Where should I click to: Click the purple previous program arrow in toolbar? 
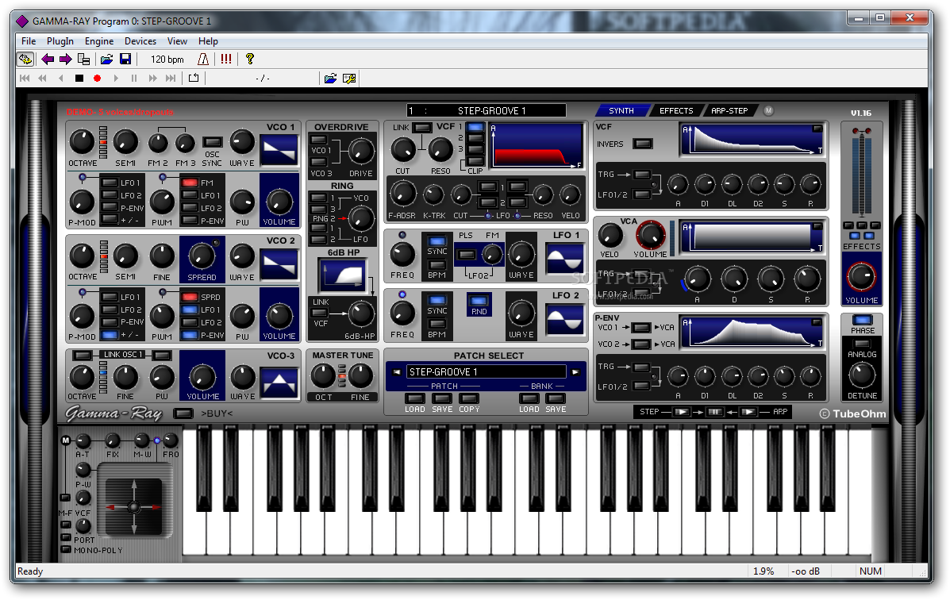click(48, 59)
